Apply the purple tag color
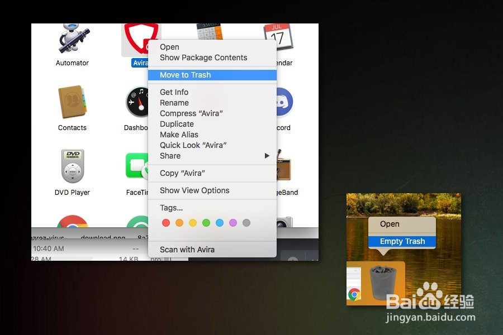 click(x=233, y=223)
